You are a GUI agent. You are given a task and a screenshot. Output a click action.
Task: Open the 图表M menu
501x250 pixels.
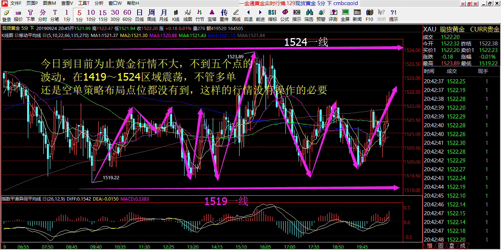pyautogui.click(x=49, y=3)
